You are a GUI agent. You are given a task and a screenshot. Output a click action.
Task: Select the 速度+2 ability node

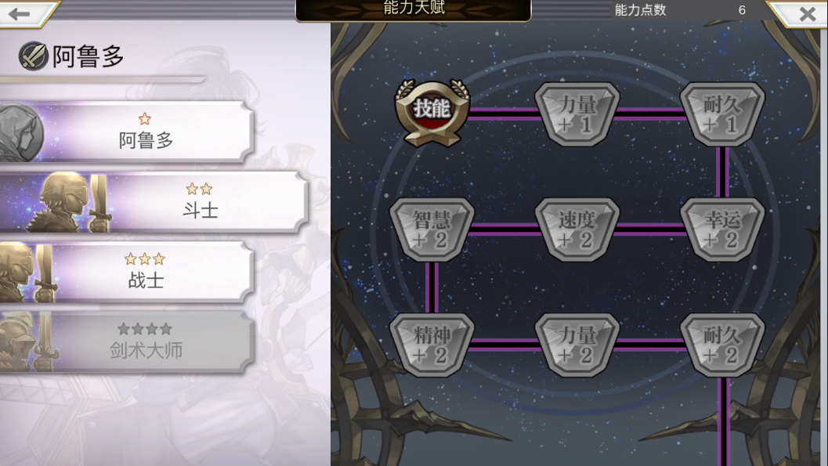577,229
